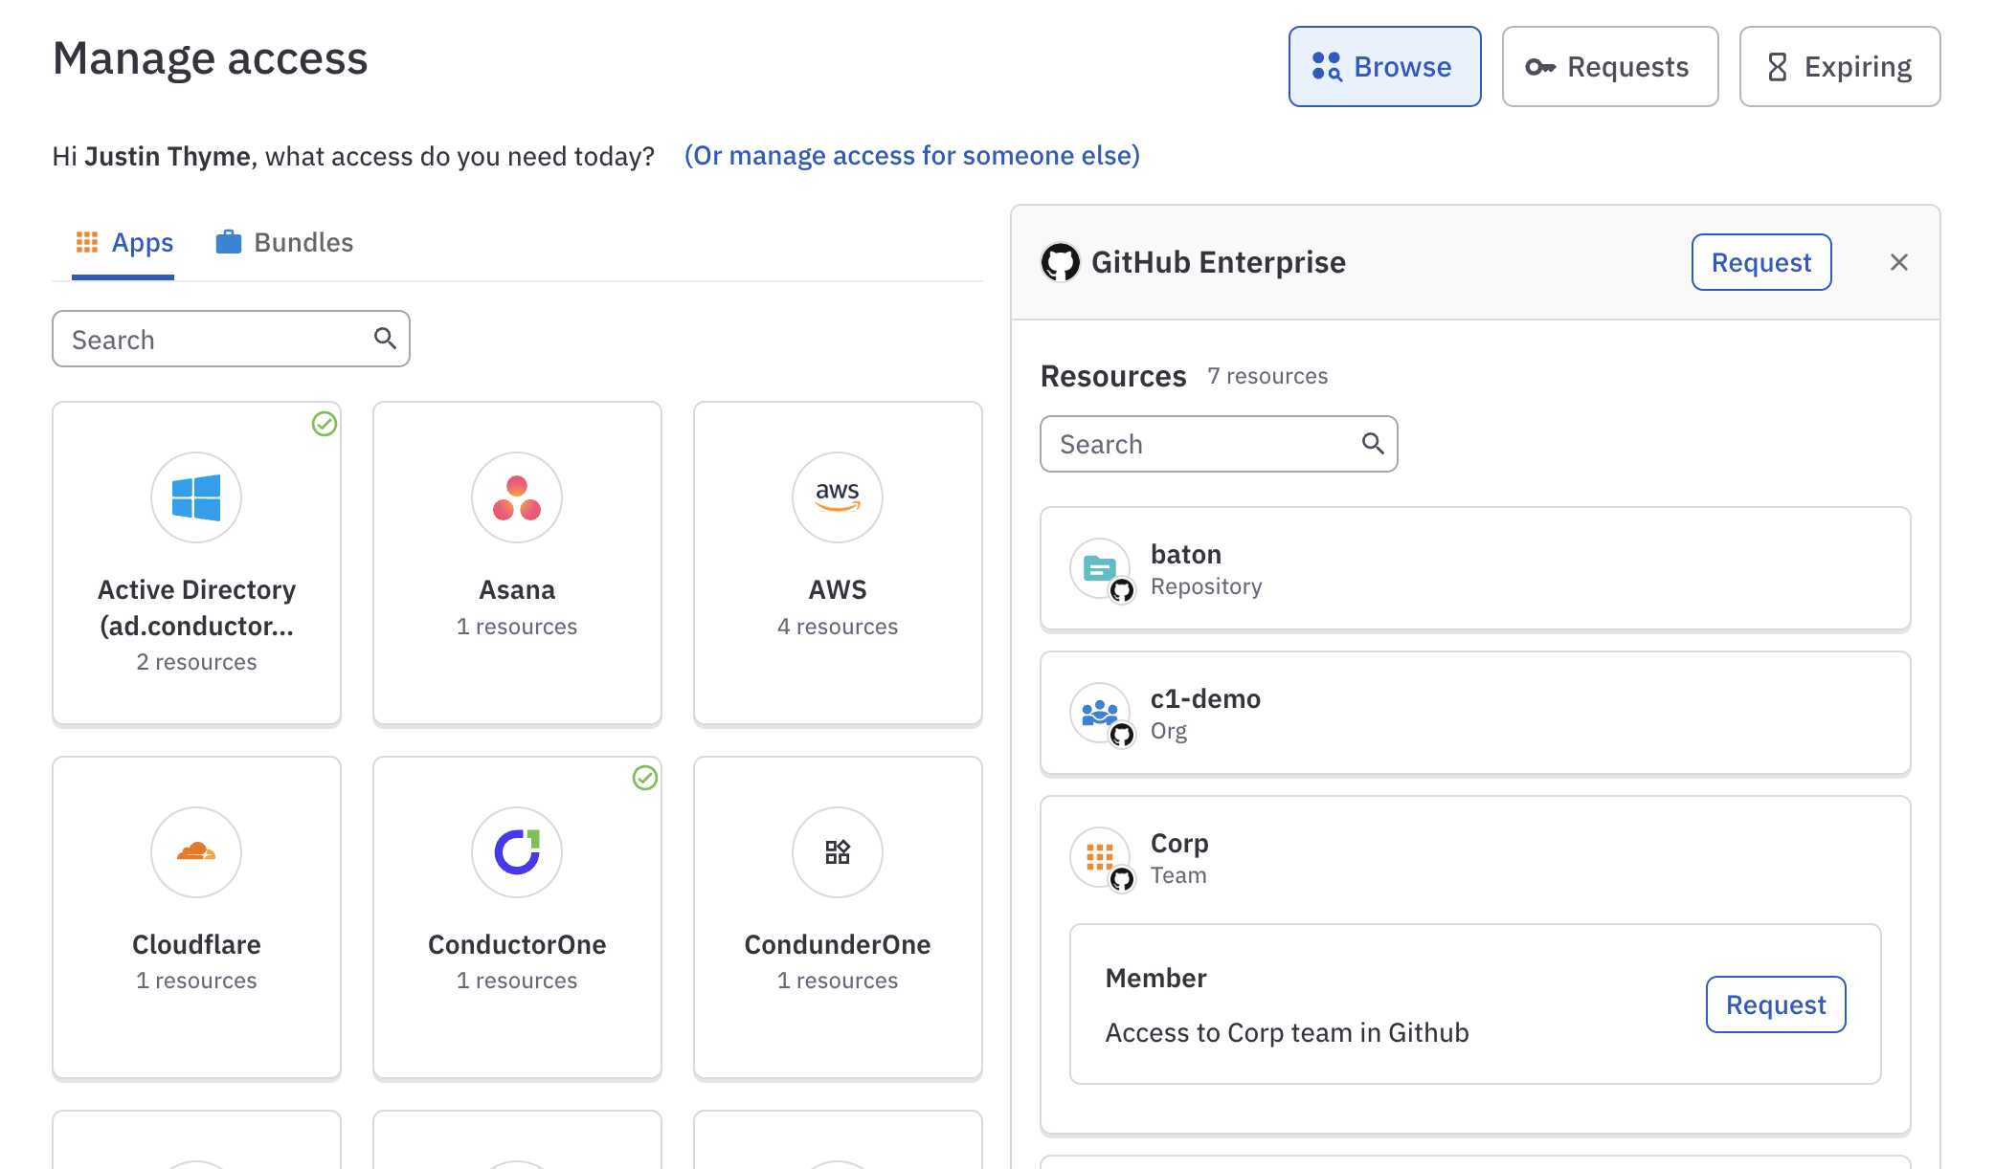
Task: Click the ConductorOne logo icon
Action: pos(517,852)
